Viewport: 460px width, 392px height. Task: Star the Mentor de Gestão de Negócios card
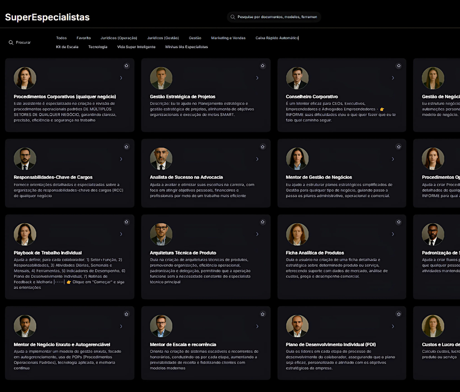pos(399,147)
